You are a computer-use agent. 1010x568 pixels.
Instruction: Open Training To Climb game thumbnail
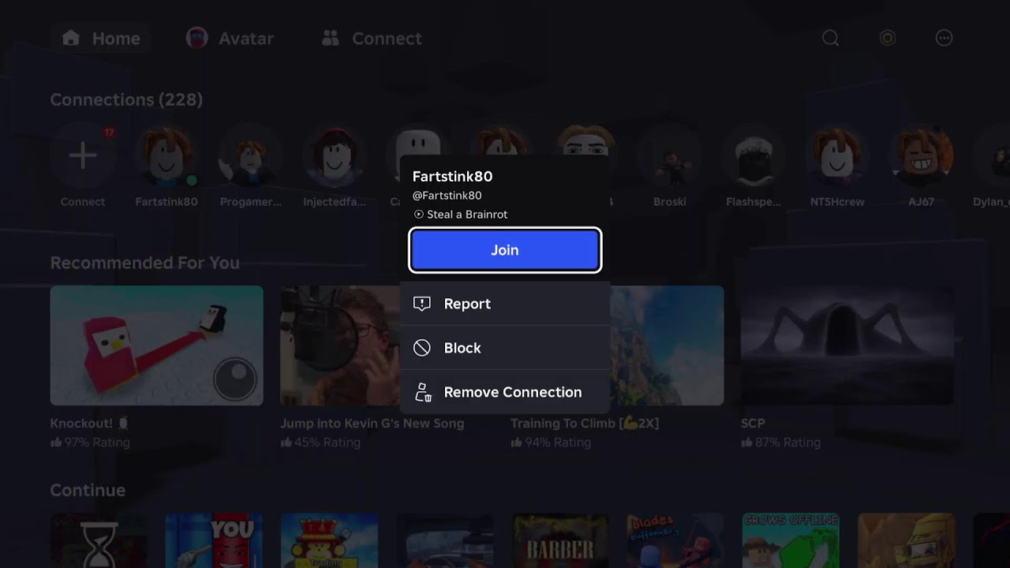[666, 346]
